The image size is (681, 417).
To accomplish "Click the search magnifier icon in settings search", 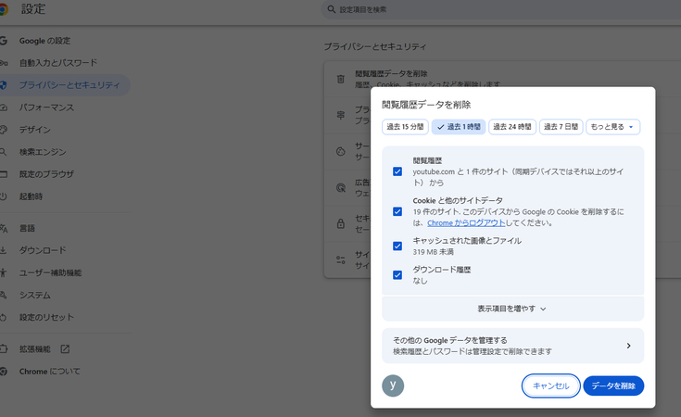I will click(x=332, y=9).
